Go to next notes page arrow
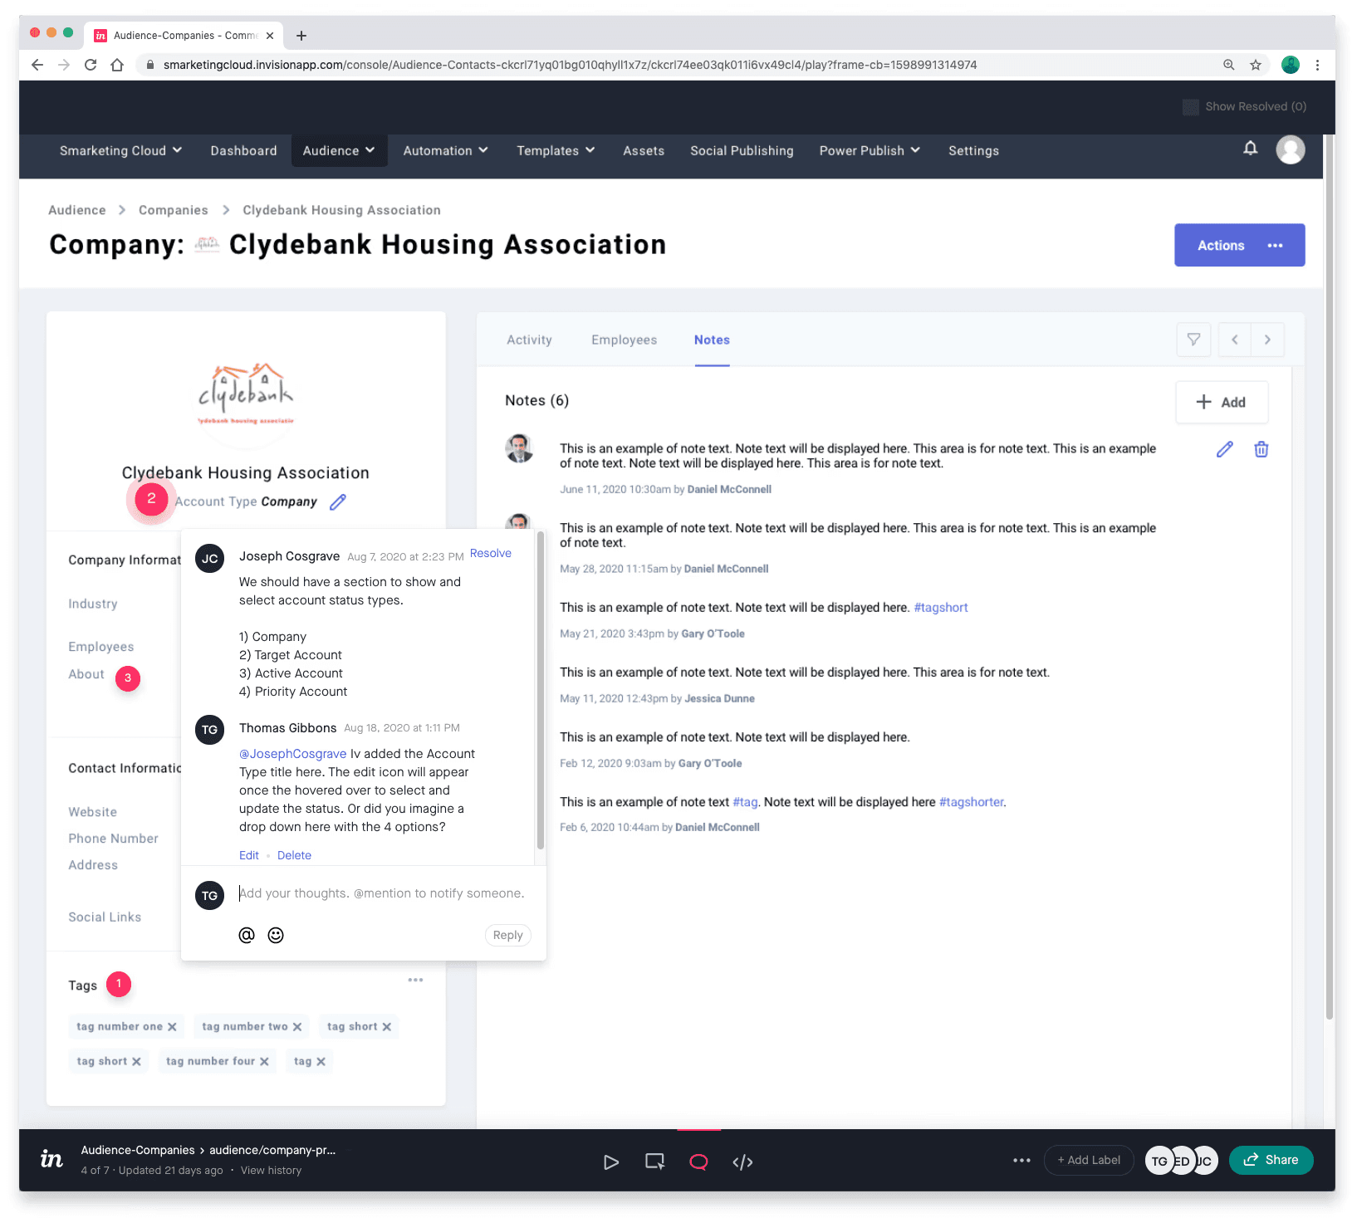This screenshot has width=1357, height=1218. pyautogui.click(x=1267, y=340)
